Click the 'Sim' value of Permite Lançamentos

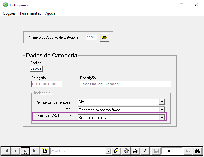(x=82, y=102)
